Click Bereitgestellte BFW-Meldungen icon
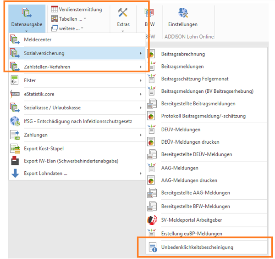Viewport: 275px width, 259px height. tap(152, 206)
